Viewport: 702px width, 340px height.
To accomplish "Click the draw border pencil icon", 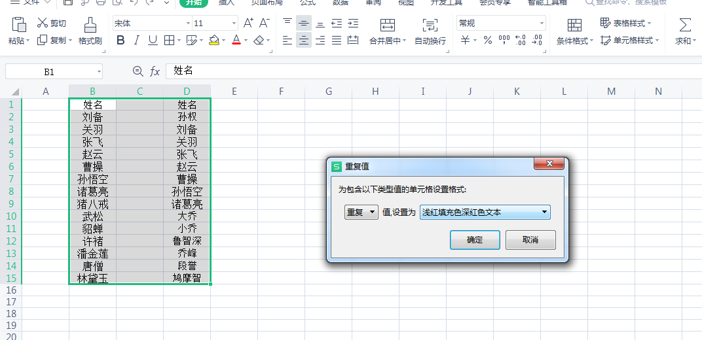I will point(191,41).
